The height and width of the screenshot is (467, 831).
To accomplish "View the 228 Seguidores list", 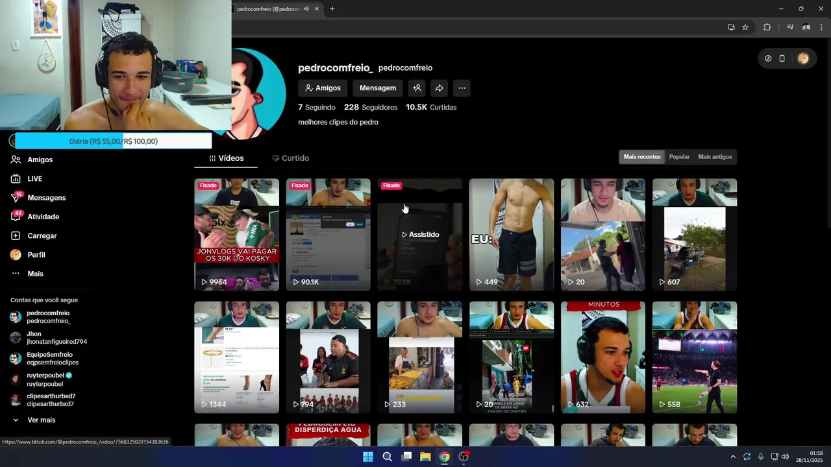I will [x=371, y=108].
